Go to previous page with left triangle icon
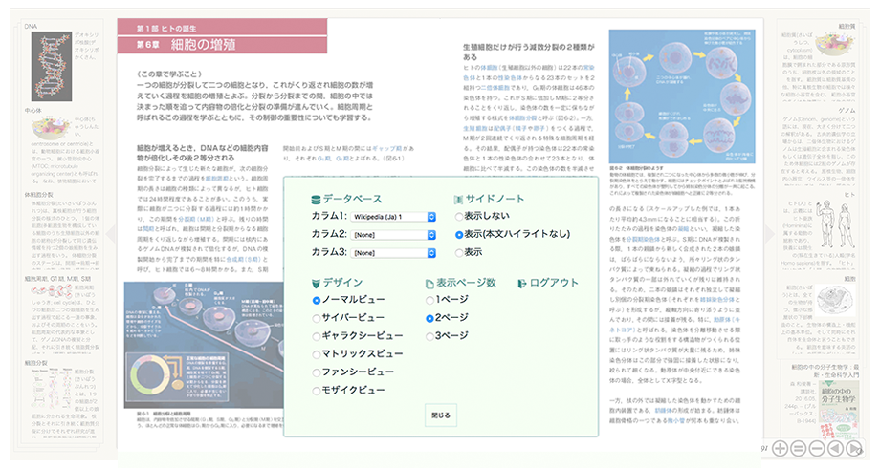The height and width of the screenshot is (468, 880). (x=836, y=448)
